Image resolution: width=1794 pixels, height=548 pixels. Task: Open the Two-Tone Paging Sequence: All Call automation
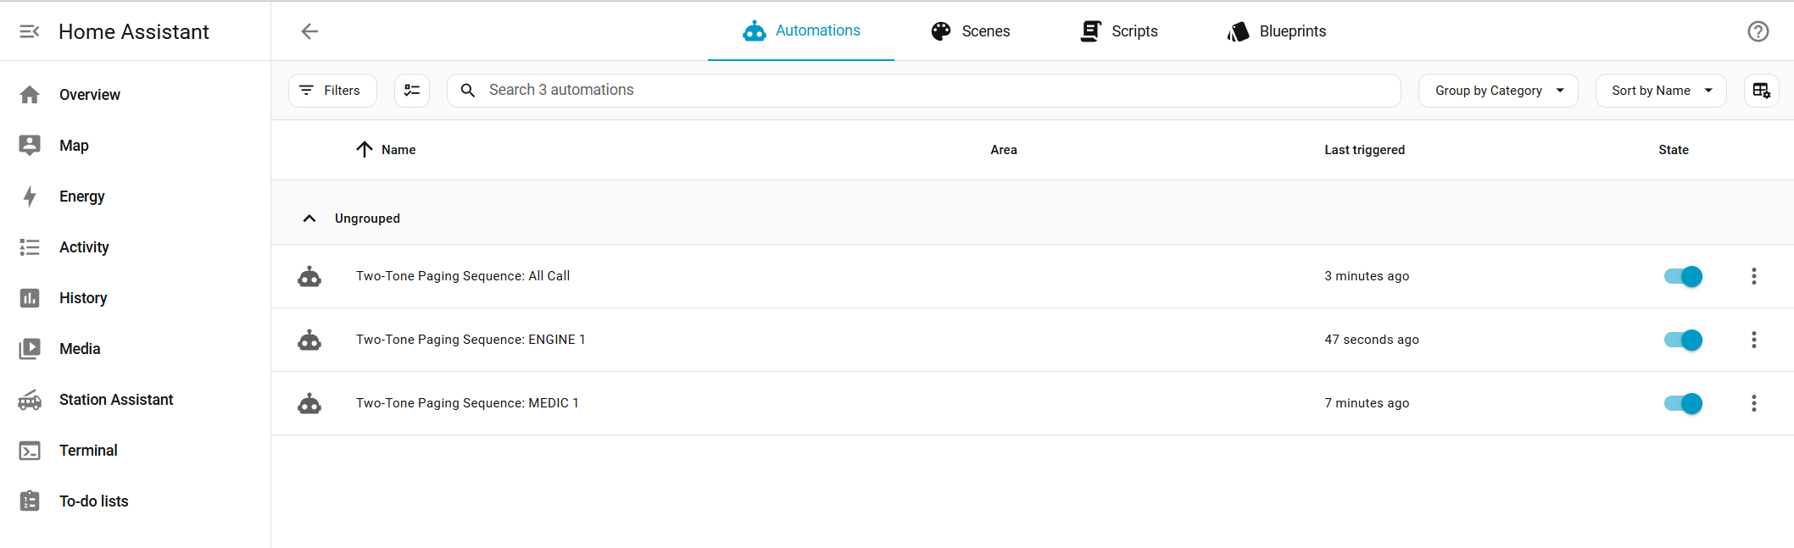[x=463, y=276]
